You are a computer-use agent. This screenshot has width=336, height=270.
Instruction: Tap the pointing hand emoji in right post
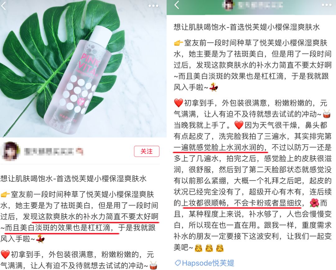[x=179, y=43]
